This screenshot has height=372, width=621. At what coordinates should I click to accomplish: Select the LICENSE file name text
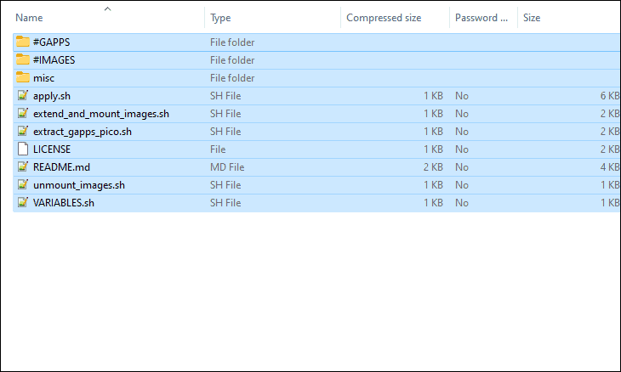[x=52, y=149]
